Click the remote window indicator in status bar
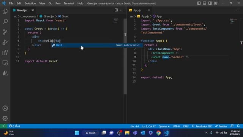This screenshot has height=137, width=243. point(3,126)
